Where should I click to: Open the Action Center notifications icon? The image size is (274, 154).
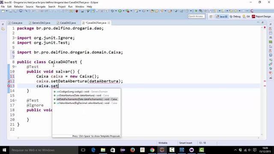coord(255,150)
